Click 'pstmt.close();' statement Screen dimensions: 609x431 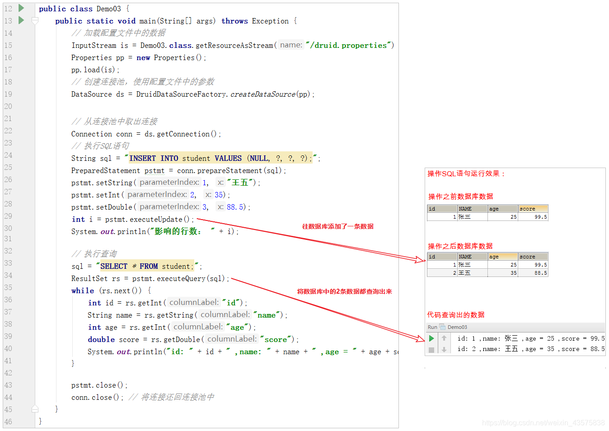tap(99, 385)
